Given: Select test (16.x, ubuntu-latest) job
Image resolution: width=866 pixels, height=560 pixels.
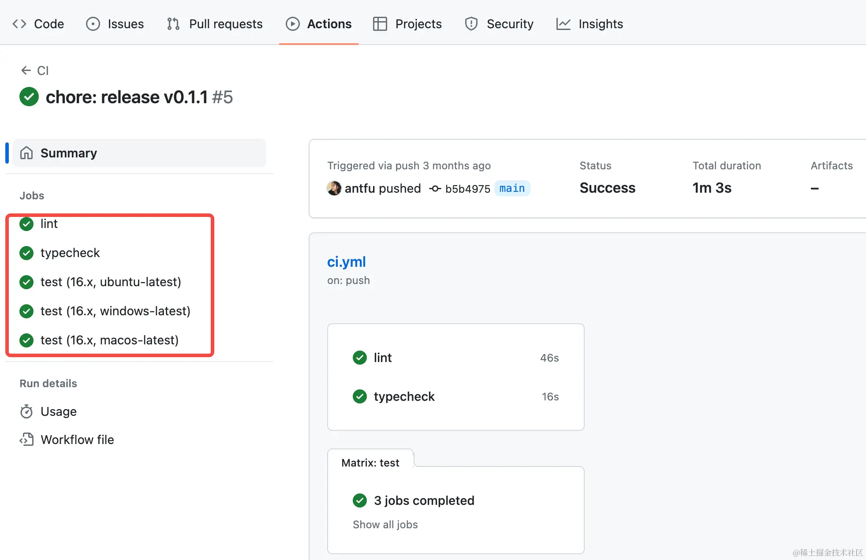Looking at the screenshot, I should pos(110,282).
